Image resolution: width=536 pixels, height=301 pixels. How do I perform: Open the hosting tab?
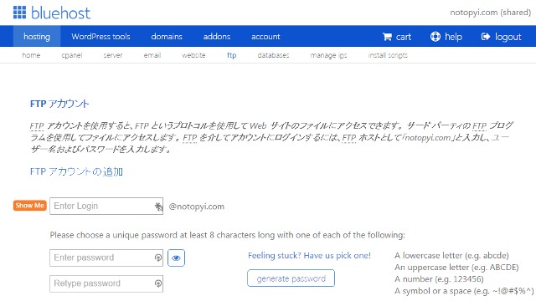(x=37, y=37)
